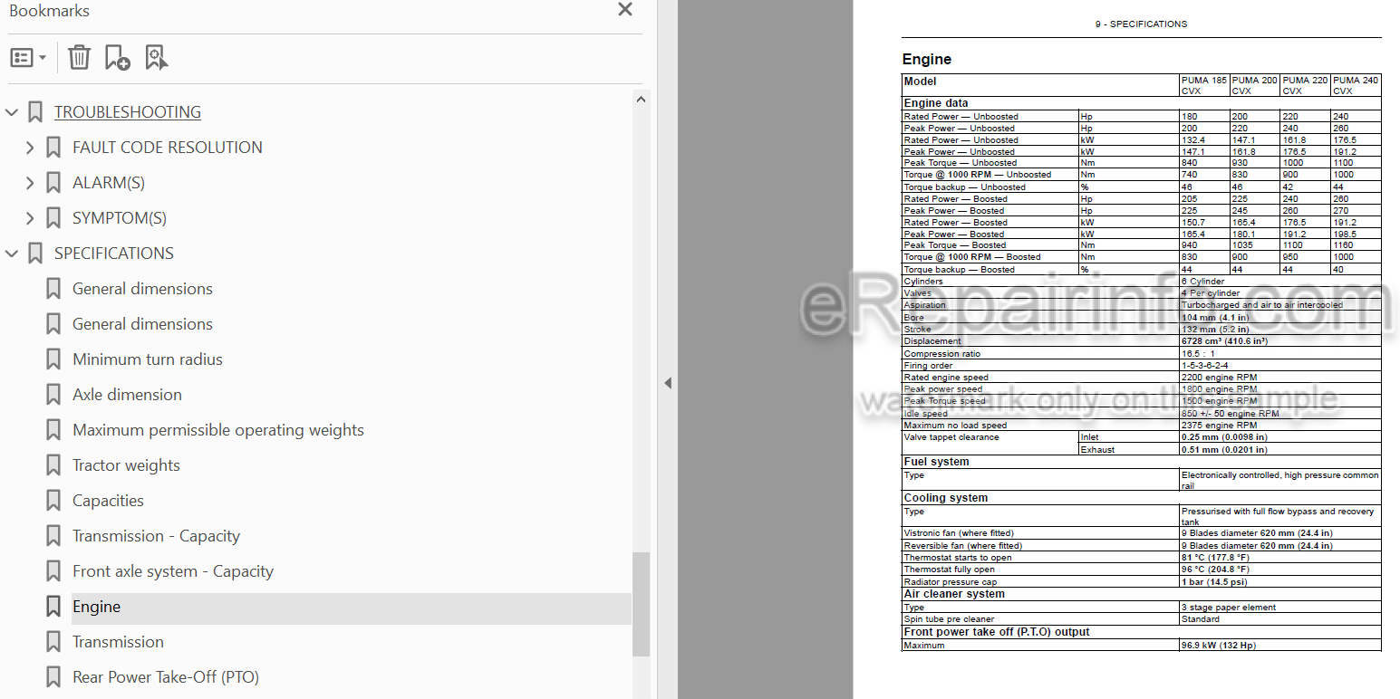Click the 9 - SPECIFICATIONS page header
This screenshot has height=699, width=1400.
1141,24
